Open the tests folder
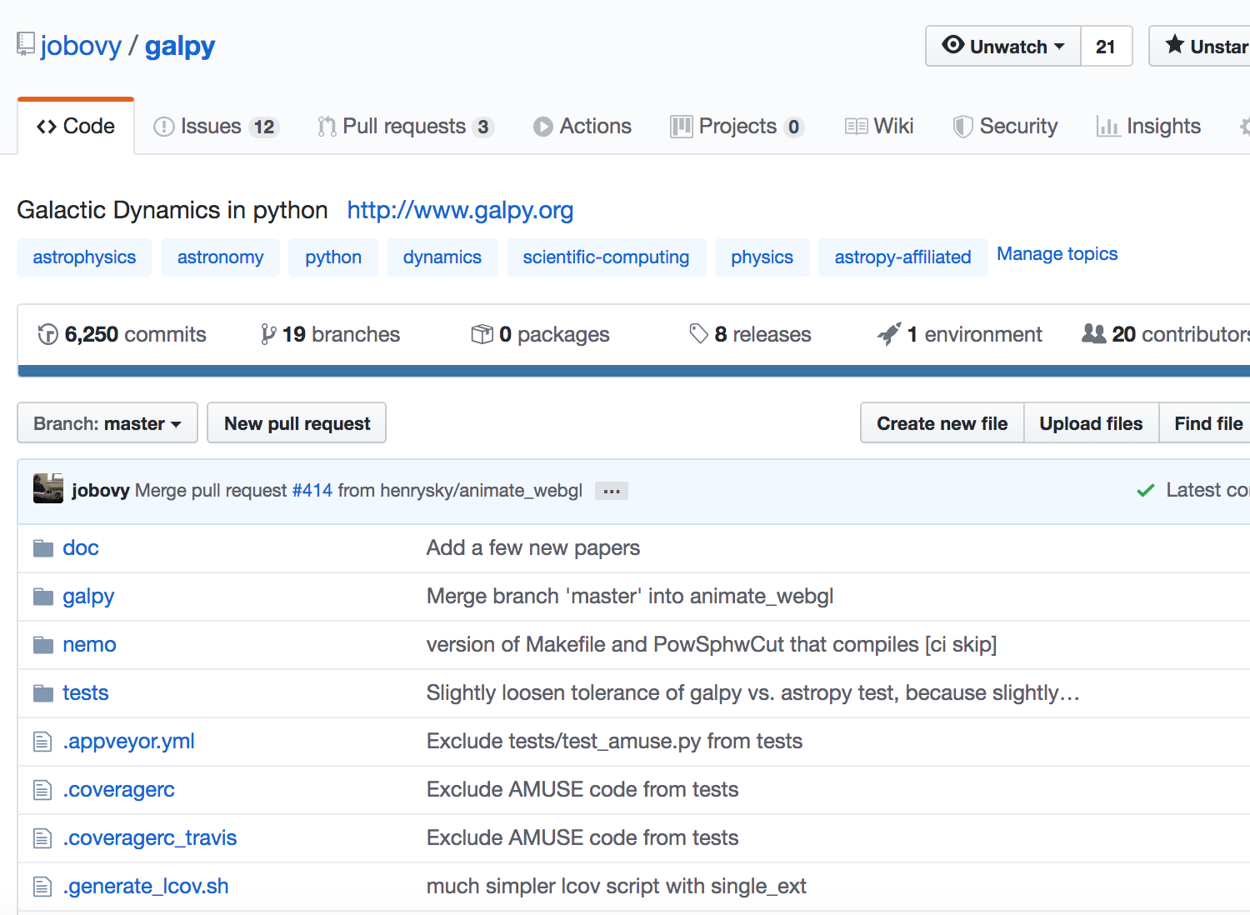 [x=86, y=693]
